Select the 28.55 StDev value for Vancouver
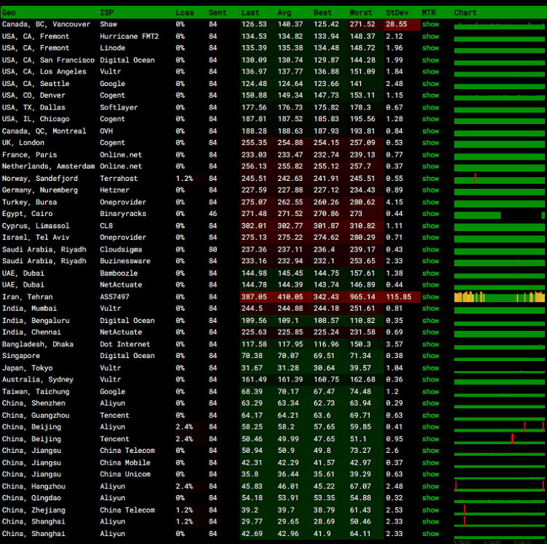Screen dimensions: 547x544 point(396,24)
